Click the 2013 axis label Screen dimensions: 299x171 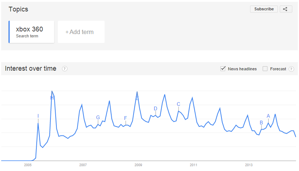coord(249,165)
